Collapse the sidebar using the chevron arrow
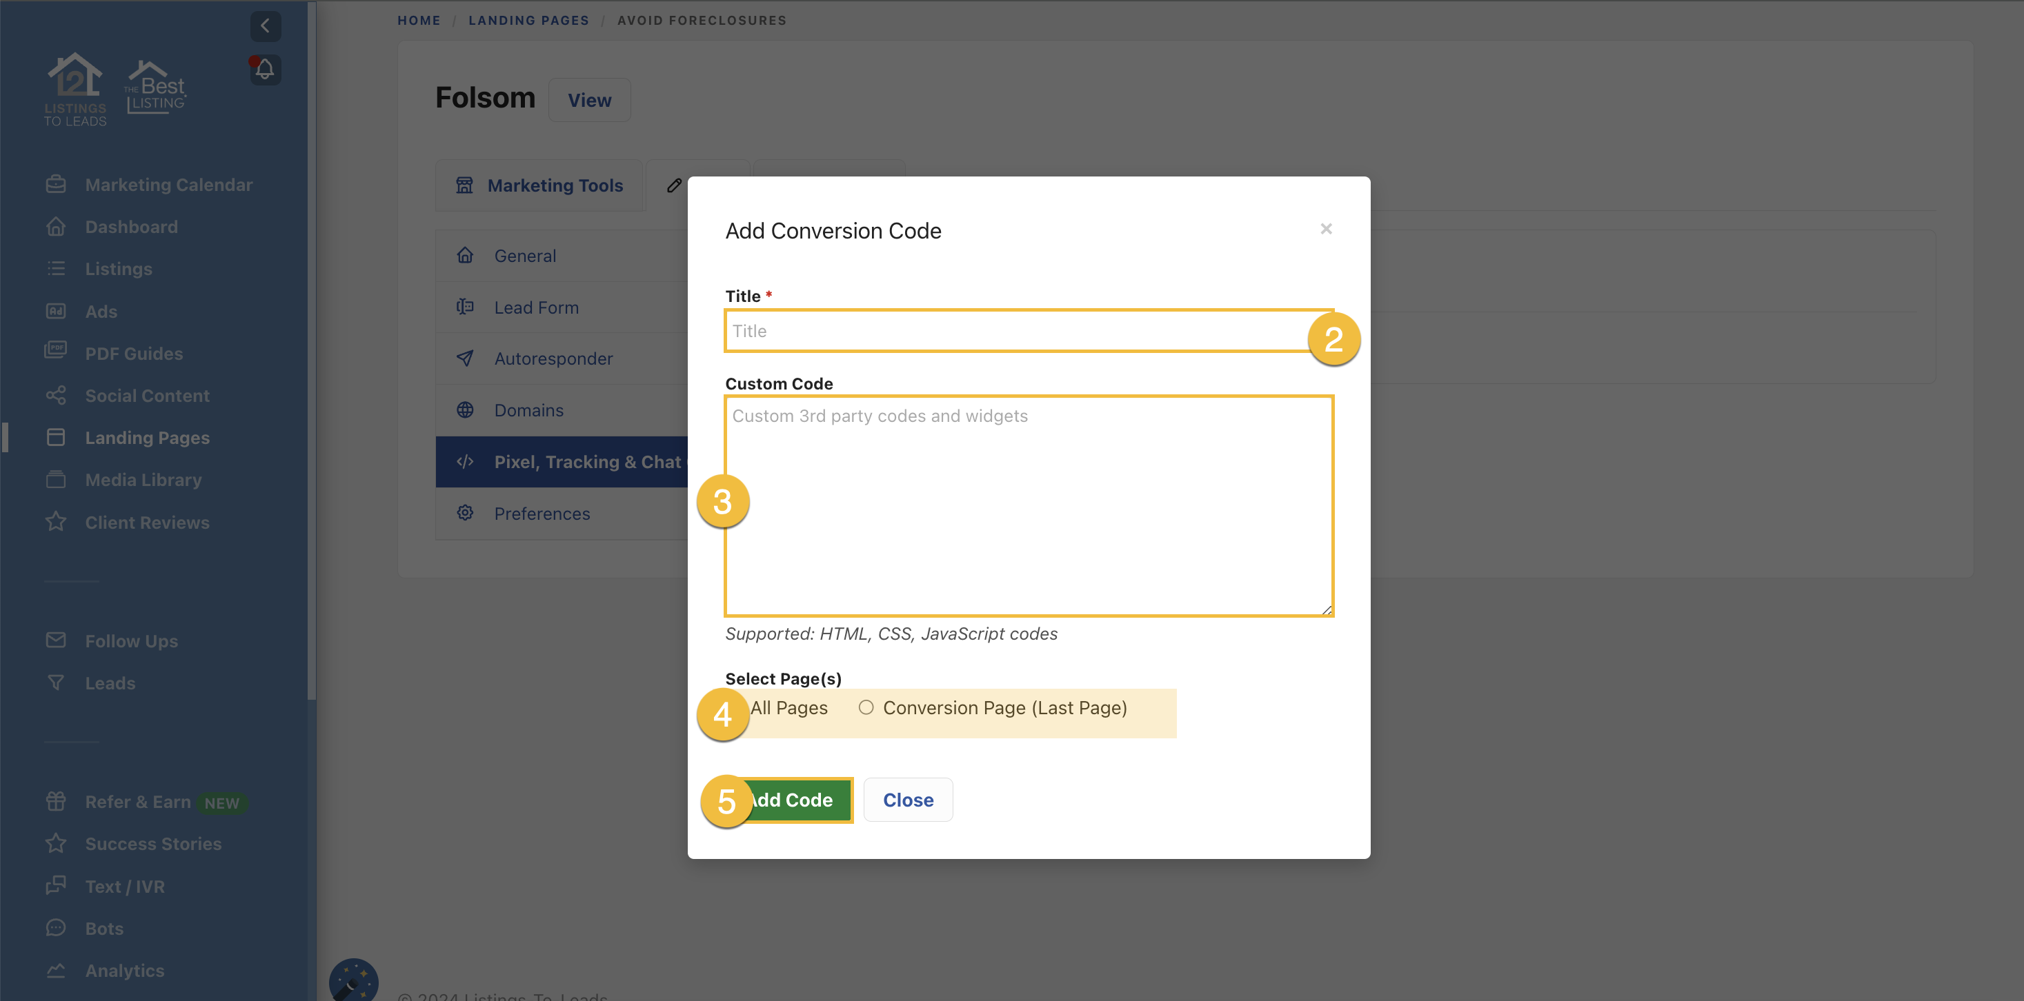This screenshot has height=1001, width=2024. click(266, 25)
